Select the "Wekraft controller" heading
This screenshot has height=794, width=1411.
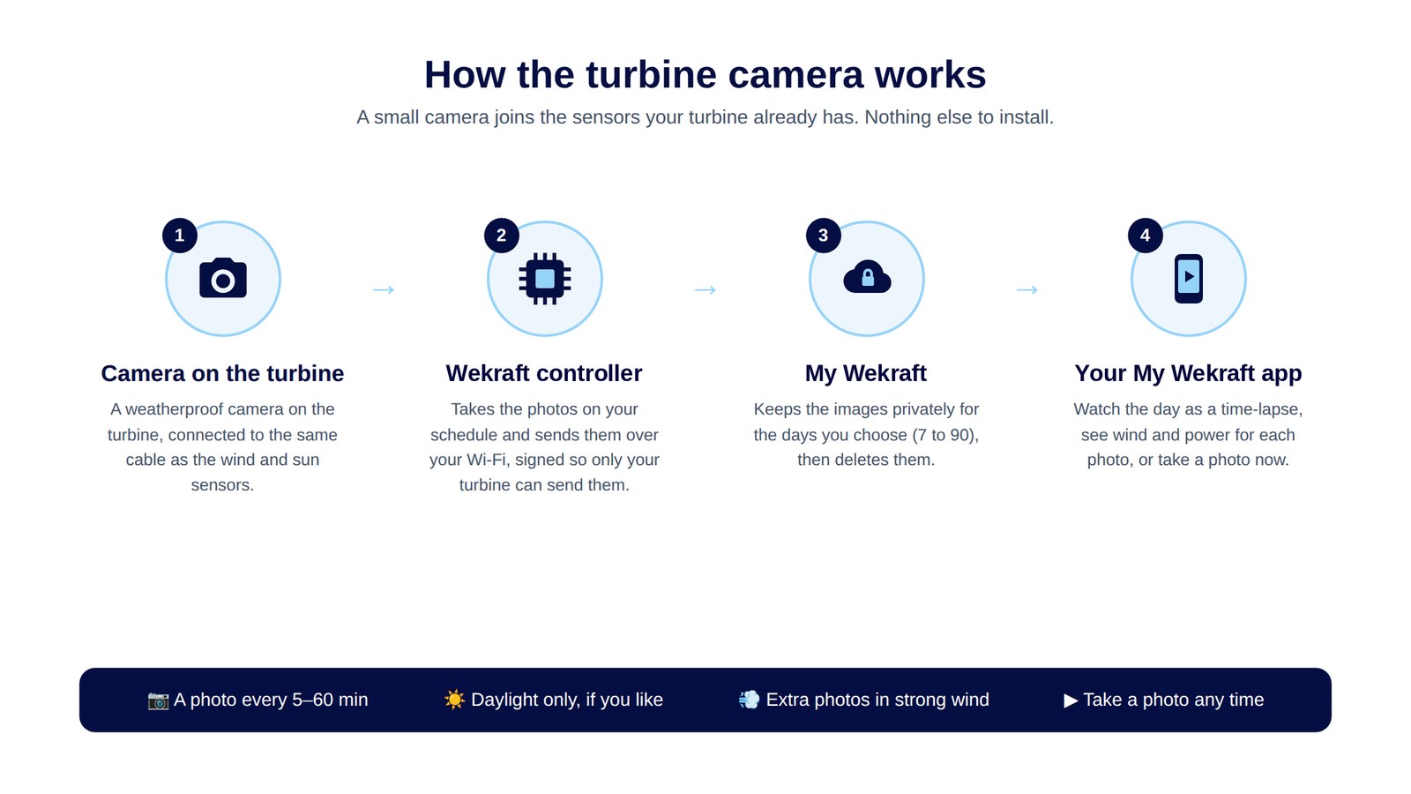tap(544, 373)
